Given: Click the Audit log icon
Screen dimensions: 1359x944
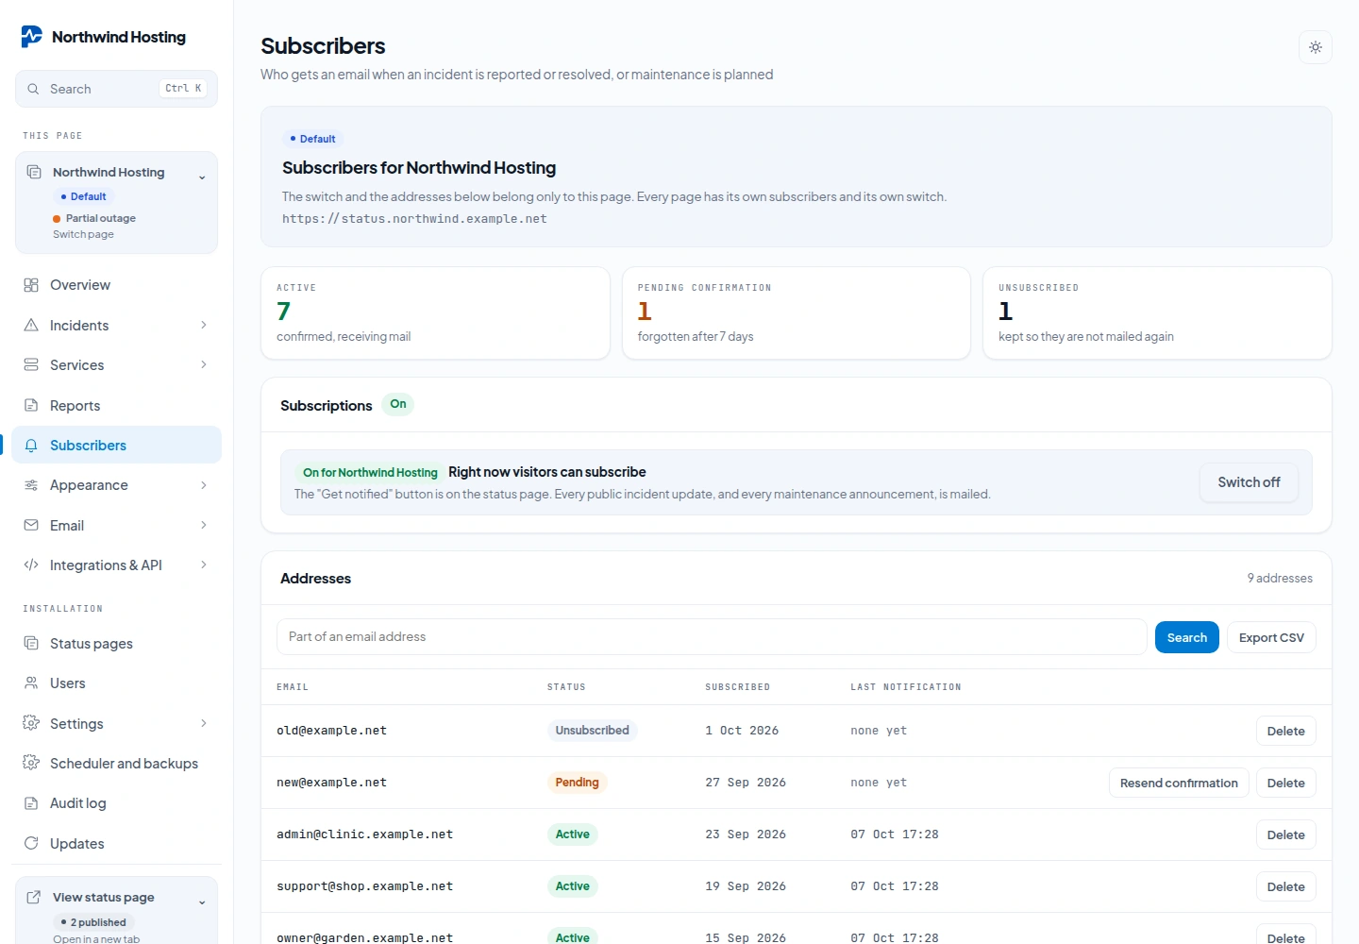Looking at the screenshot, I should coord(31,803).
